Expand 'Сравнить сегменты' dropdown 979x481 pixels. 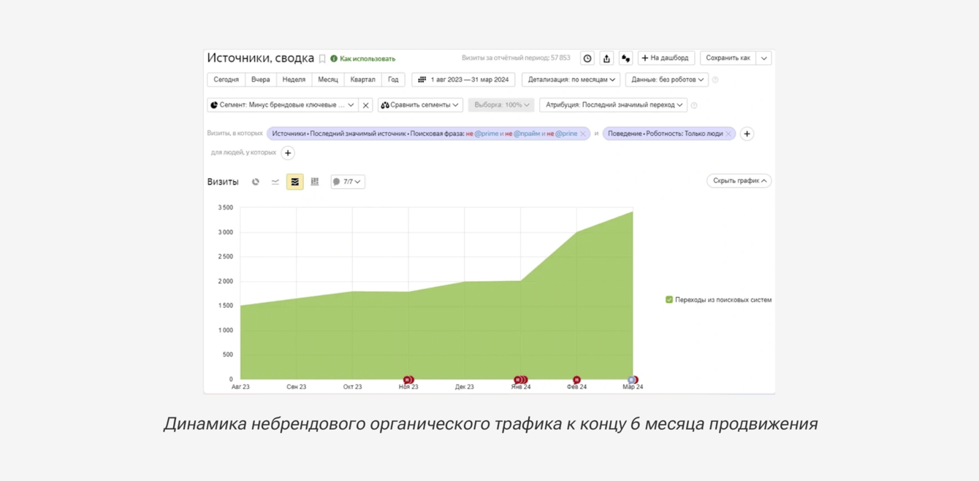coord(420,105)
